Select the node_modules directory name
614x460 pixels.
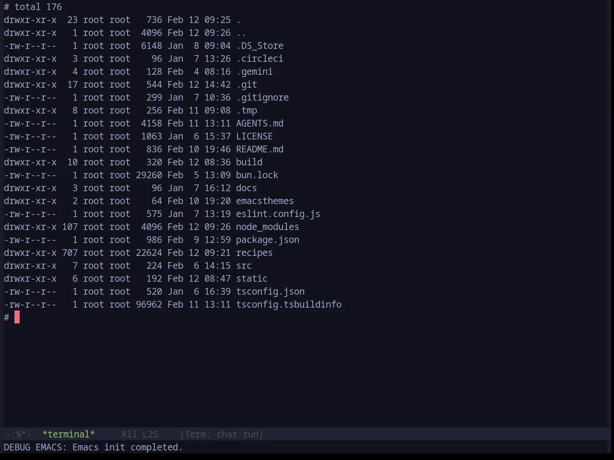point(268,227)
